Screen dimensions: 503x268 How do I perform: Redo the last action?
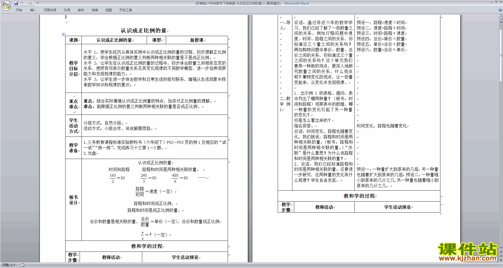30,3
